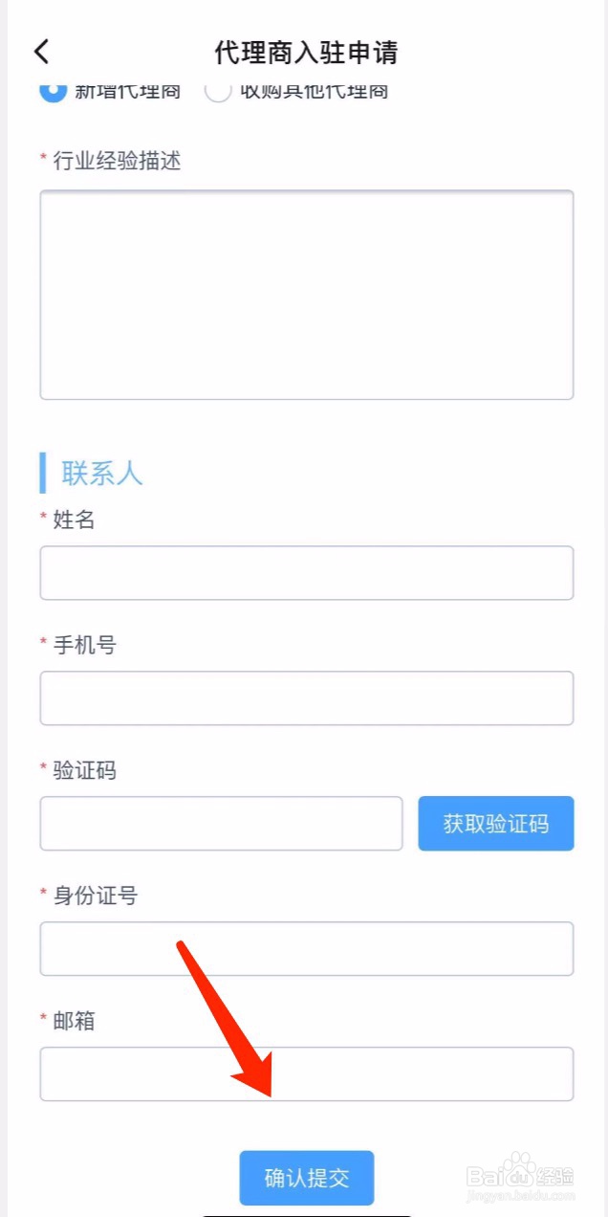Image resolution: width=608 pixels, height=1217 pixels.
Task: Click the 手机号 input box
Action: (x=306, y=698)
